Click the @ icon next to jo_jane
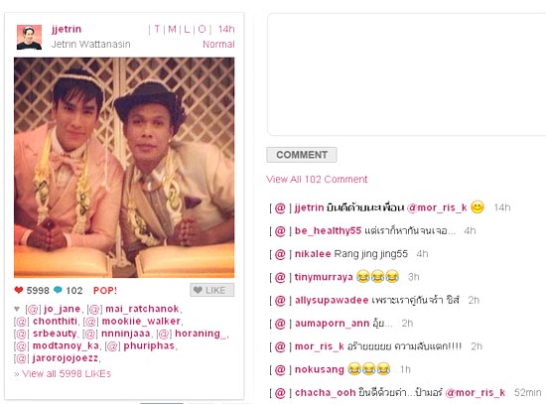This screenshot has width=546, height=404. pos(33,309)
